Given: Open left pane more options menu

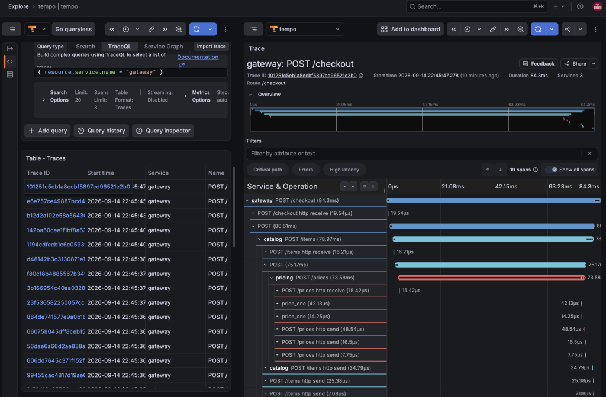Looking at the screenshot, I should point(225,30).
